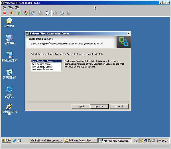Select the 網路上的芳鄰 desktop icon
This screenshot has width=171, height=149.
9,57
